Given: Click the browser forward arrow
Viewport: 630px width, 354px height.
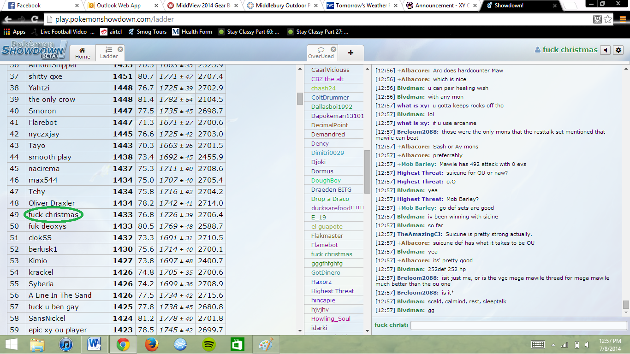Looking at the screenshot, I should [21, 19].
